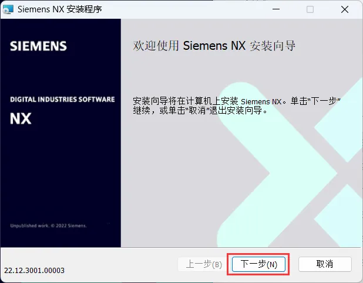Click the installer disc icon in title bar
The height and width of the screenshot is (283, 363).
(8, 9)
